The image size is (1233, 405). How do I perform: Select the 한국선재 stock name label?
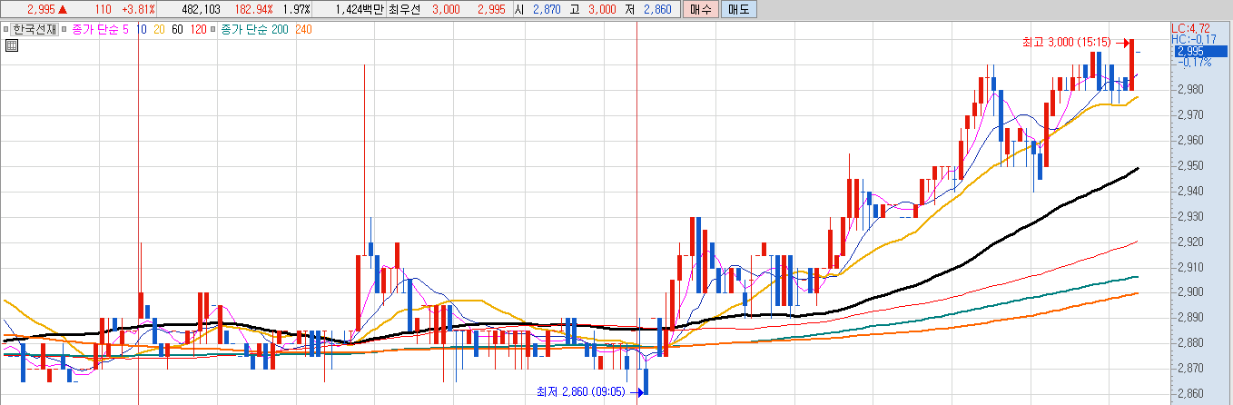click(x=35, y=29)
